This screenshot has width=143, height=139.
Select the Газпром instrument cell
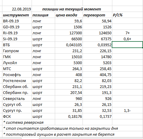point(17,51)
